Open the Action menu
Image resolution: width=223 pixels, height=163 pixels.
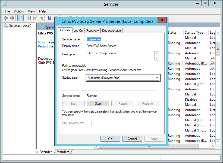click(19, 11)
